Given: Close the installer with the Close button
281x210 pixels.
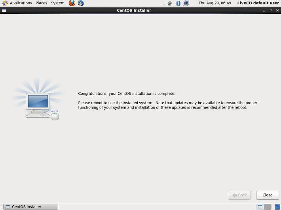Looking at the screenshot, I should click(x=268, y=195).
